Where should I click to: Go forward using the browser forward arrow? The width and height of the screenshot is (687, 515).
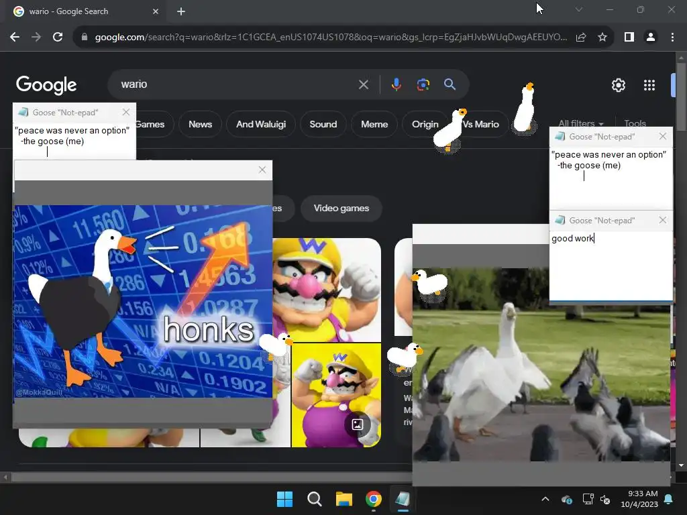tap(36, 38)
